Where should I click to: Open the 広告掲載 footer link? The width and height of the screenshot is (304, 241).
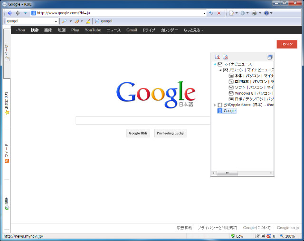pyautogui.click(x=184, y=228)
